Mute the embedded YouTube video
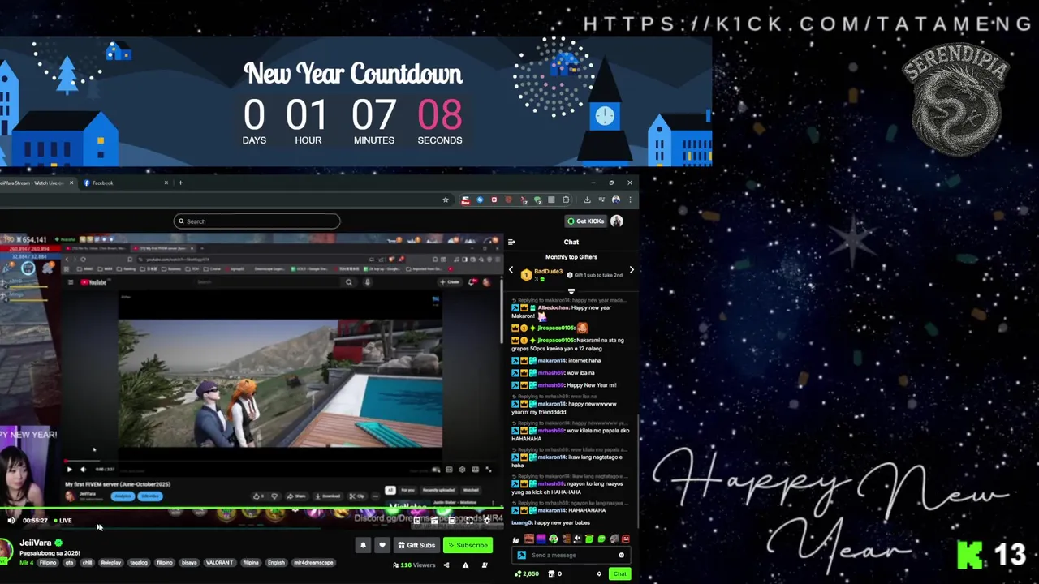This screenshot has width=1039, height=584. [83, 470]
